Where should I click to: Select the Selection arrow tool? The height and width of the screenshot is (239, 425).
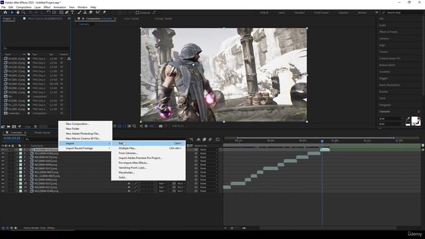pos(12,13)
